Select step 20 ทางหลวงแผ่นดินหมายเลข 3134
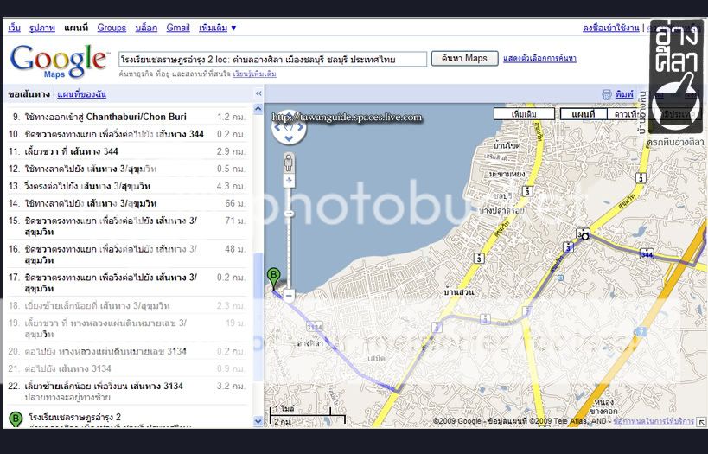 127,351
